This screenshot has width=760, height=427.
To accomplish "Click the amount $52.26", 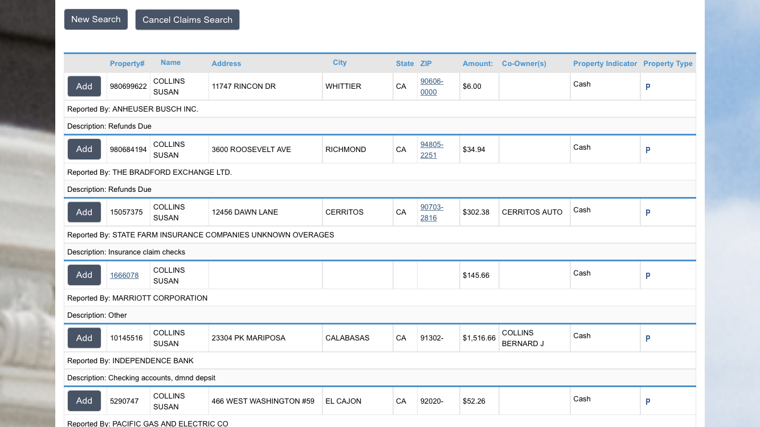I will click(x=474, y=401).
